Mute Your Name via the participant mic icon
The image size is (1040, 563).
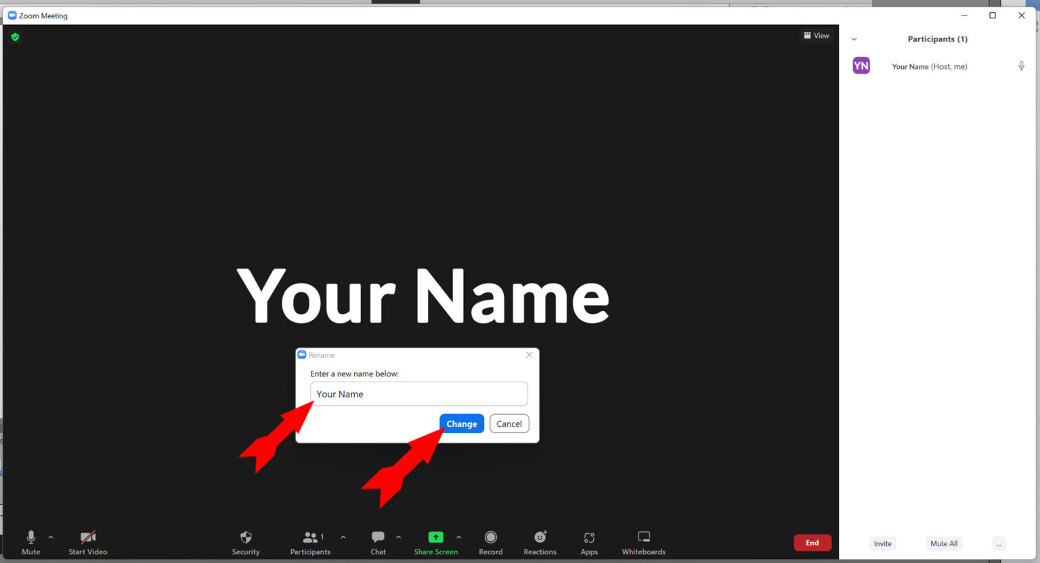1021,66
